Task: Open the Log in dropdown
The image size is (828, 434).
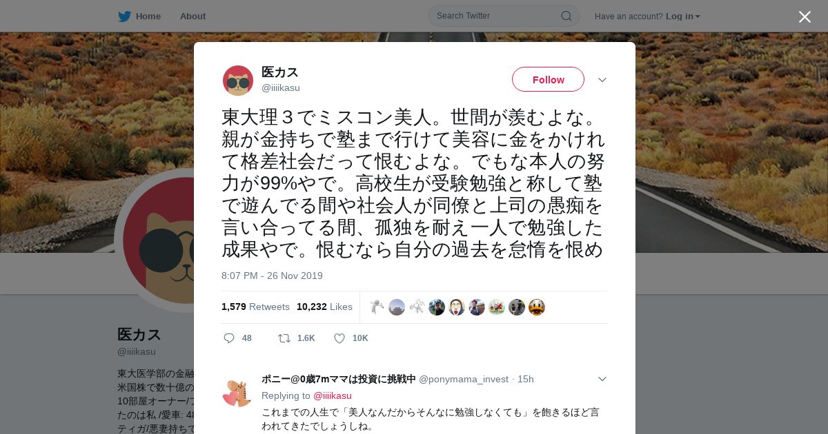Action: [682, 16]
